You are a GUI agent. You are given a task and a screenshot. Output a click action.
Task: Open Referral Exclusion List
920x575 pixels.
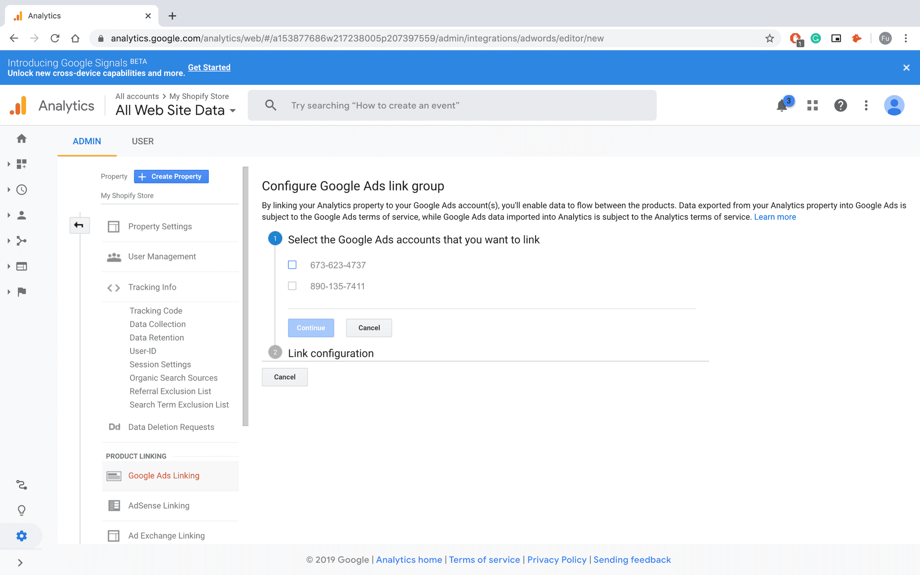(x=170, y=391)
